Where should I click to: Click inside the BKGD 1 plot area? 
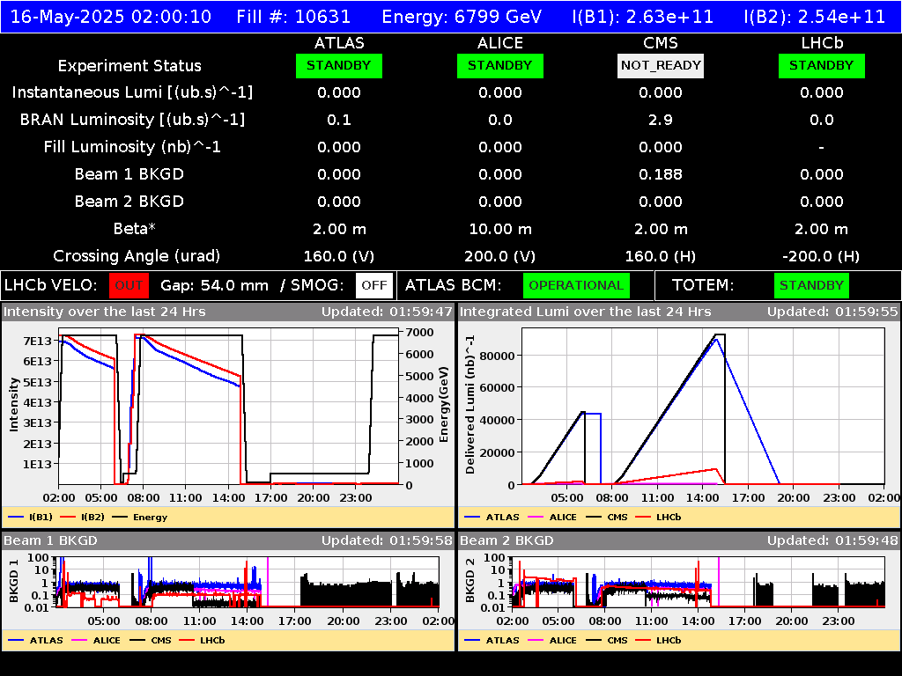(x=248, y=581)
